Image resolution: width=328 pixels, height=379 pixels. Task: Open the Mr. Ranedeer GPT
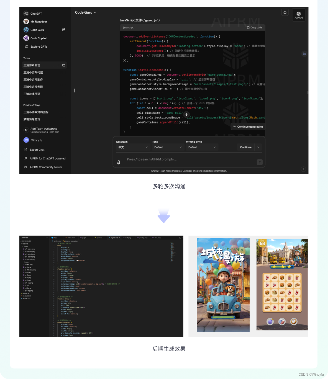(x=35, y=22)
